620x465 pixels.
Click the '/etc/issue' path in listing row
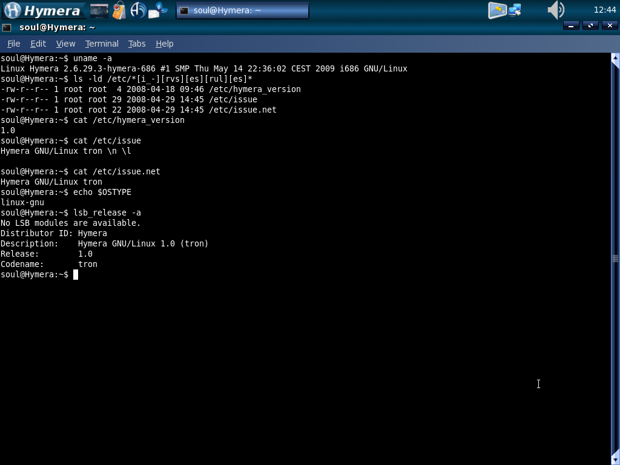pos(233,100)
